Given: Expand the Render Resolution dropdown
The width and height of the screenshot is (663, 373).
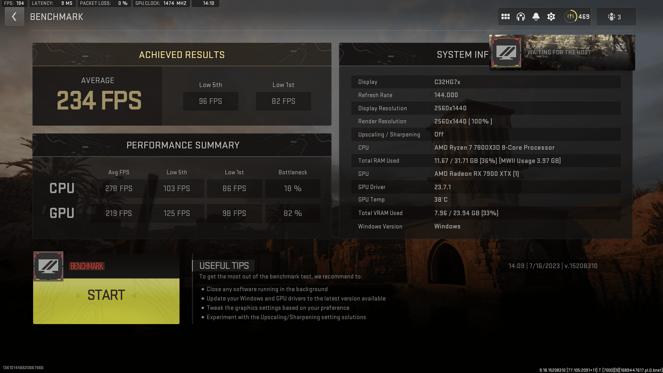Looking at the screenshot, I should point(463,121).
